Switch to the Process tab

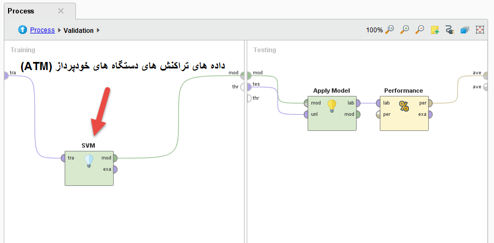21,11
